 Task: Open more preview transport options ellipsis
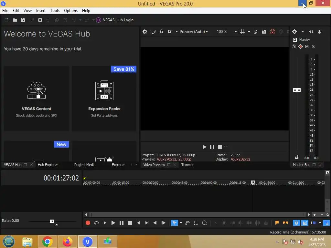click(226, 147)
